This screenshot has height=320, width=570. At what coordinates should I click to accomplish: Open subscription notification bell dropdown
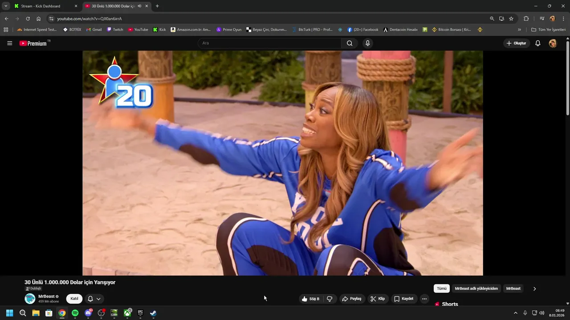(x=94, y=299)
